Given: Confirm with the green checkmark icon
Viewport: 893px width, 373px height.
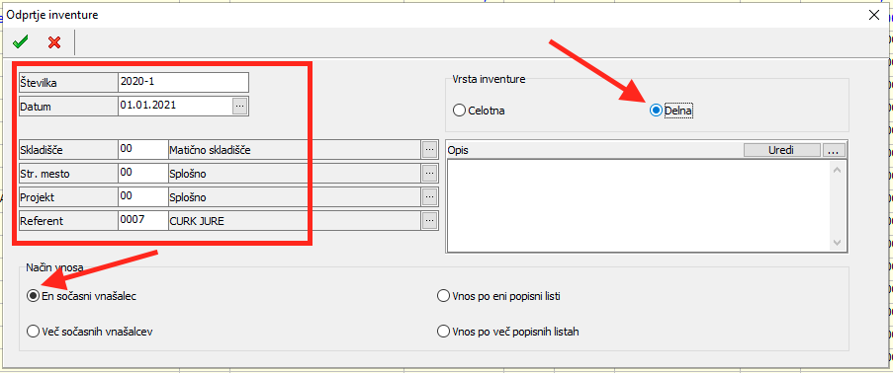Looking at the screenshot, I should tap(21, 42).
